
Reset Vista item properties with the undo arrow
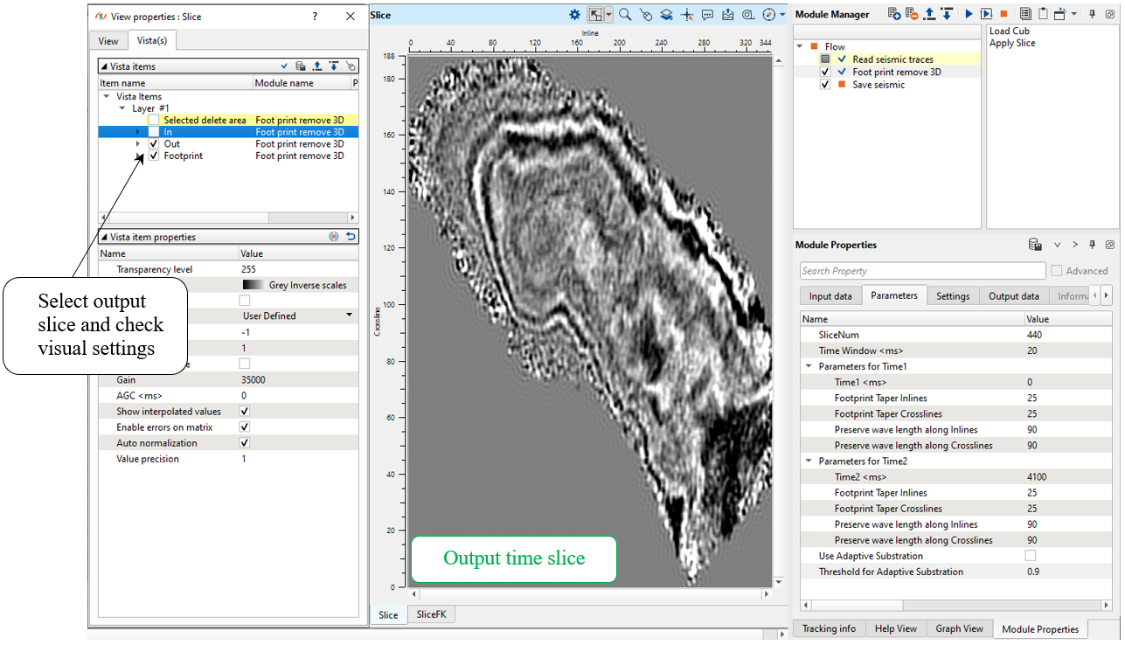coord(351,237)
